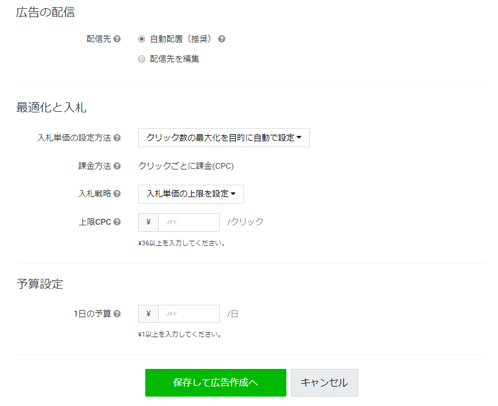Expand the 入札単価の上限を設定 dropdown
The height and width of the screenshot is (406, 498).
191,194
